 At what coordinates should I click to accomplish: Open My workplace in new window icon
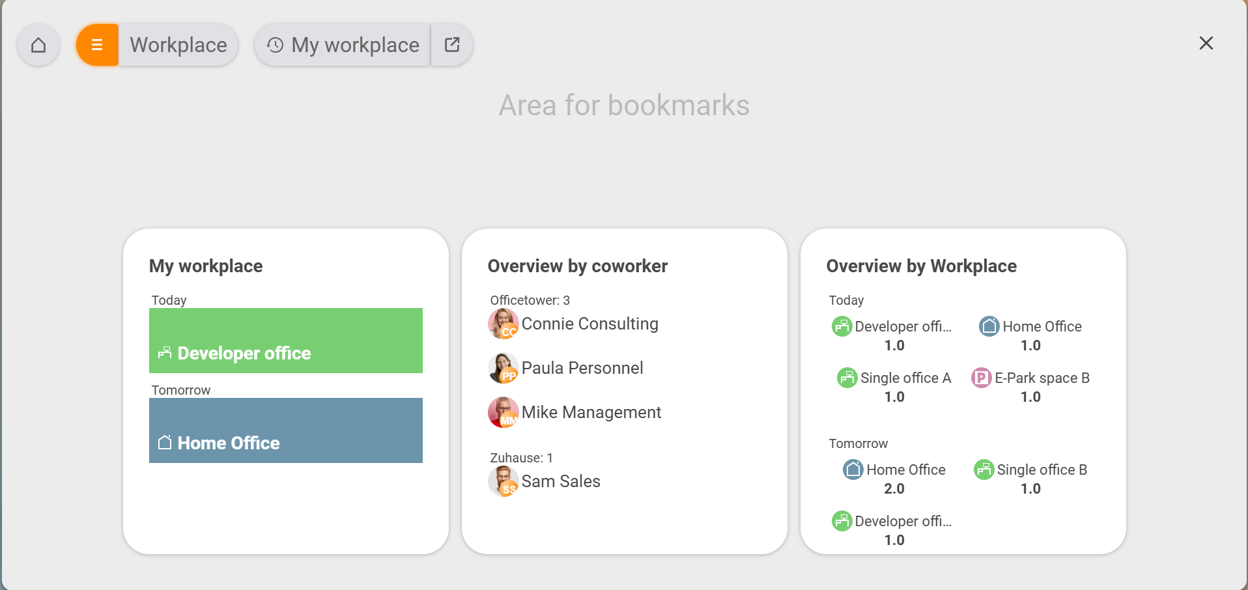[x=452, y=45]
